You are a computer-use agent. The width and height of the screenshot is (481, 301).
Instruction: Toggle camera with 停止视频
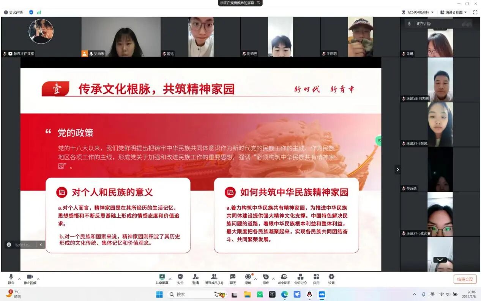coord(30,279)
